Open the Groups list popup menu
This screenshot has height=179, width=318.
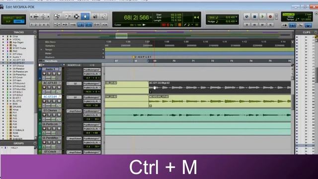[35, 143]
